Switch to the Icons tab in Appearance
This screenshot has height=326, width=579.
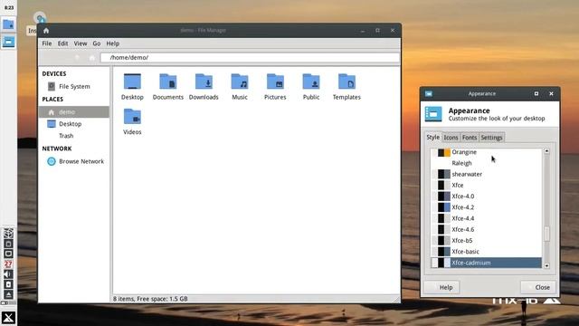click(451, 138)
